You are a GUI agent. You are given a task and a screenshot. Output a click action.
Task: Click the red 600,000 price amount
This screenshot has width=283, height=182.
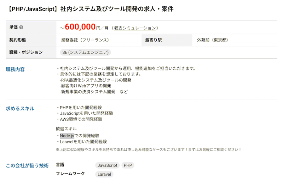tap(80, 27)
